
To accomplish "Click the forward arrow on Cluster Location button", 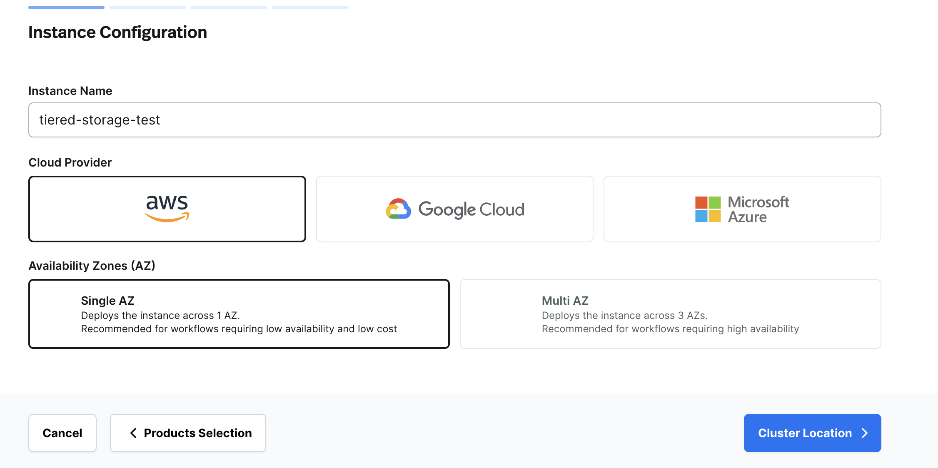I will [866, 433].
